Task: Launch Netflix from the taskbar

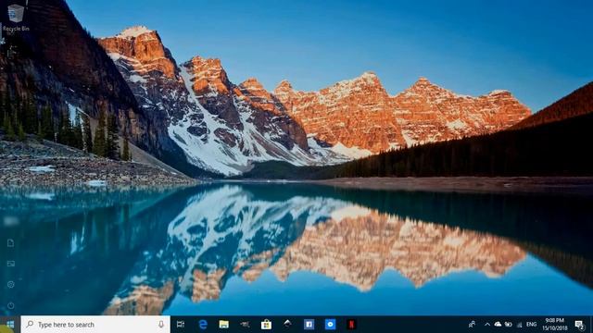Action: pos(351,325)
